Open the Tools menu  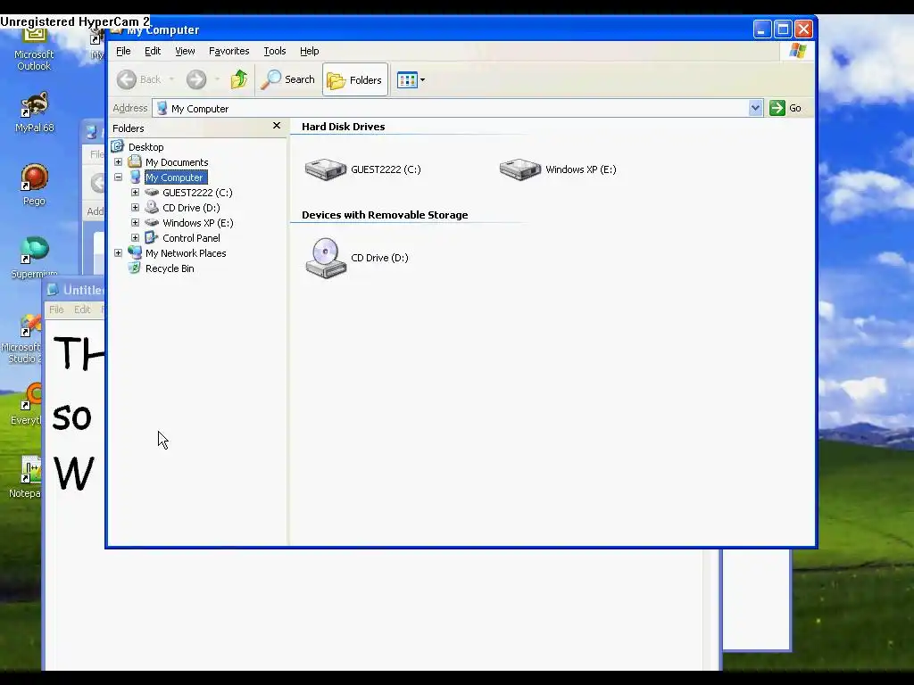pyautogui.click(x=275, y=51)
